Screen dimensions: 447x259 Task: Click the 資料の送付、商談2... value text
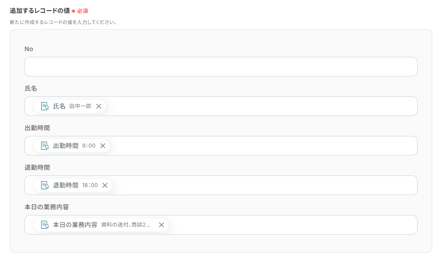[x=126, y=225]
